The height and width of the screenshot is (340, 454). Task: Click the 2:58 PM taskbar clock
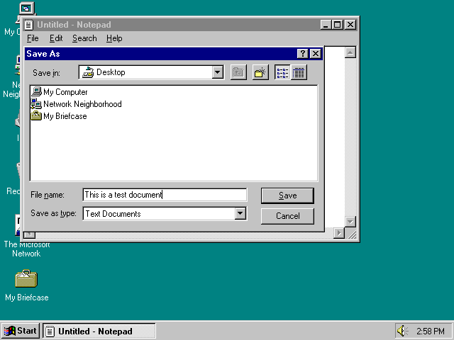pos(431,331)
